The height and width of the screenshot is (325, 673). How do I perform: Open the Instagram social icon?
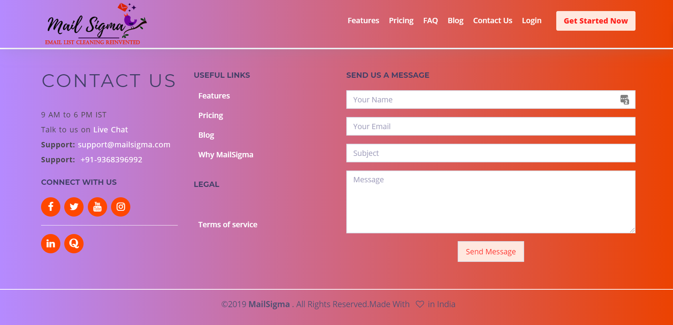click(x=121, y=207)
